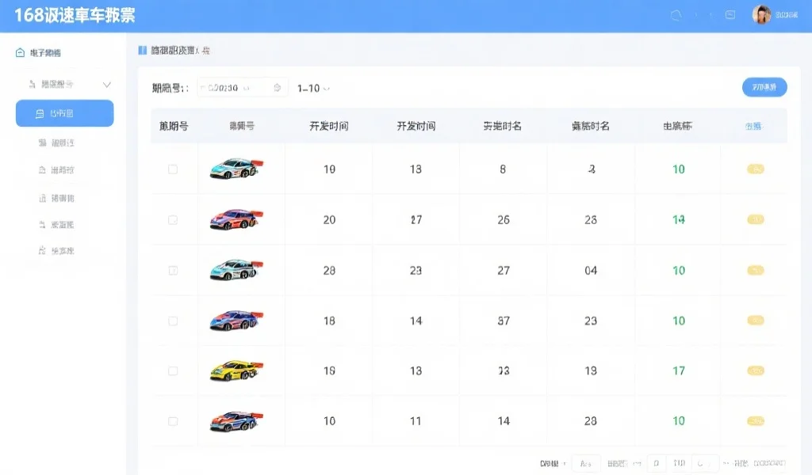Screen dimensions: 812x475
Task: Click the yellow tag in the first row
Action: 756,169
